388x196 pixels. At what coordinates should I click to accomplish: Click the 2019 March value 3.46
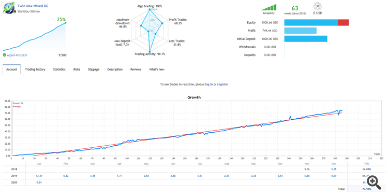pos(93,176)
